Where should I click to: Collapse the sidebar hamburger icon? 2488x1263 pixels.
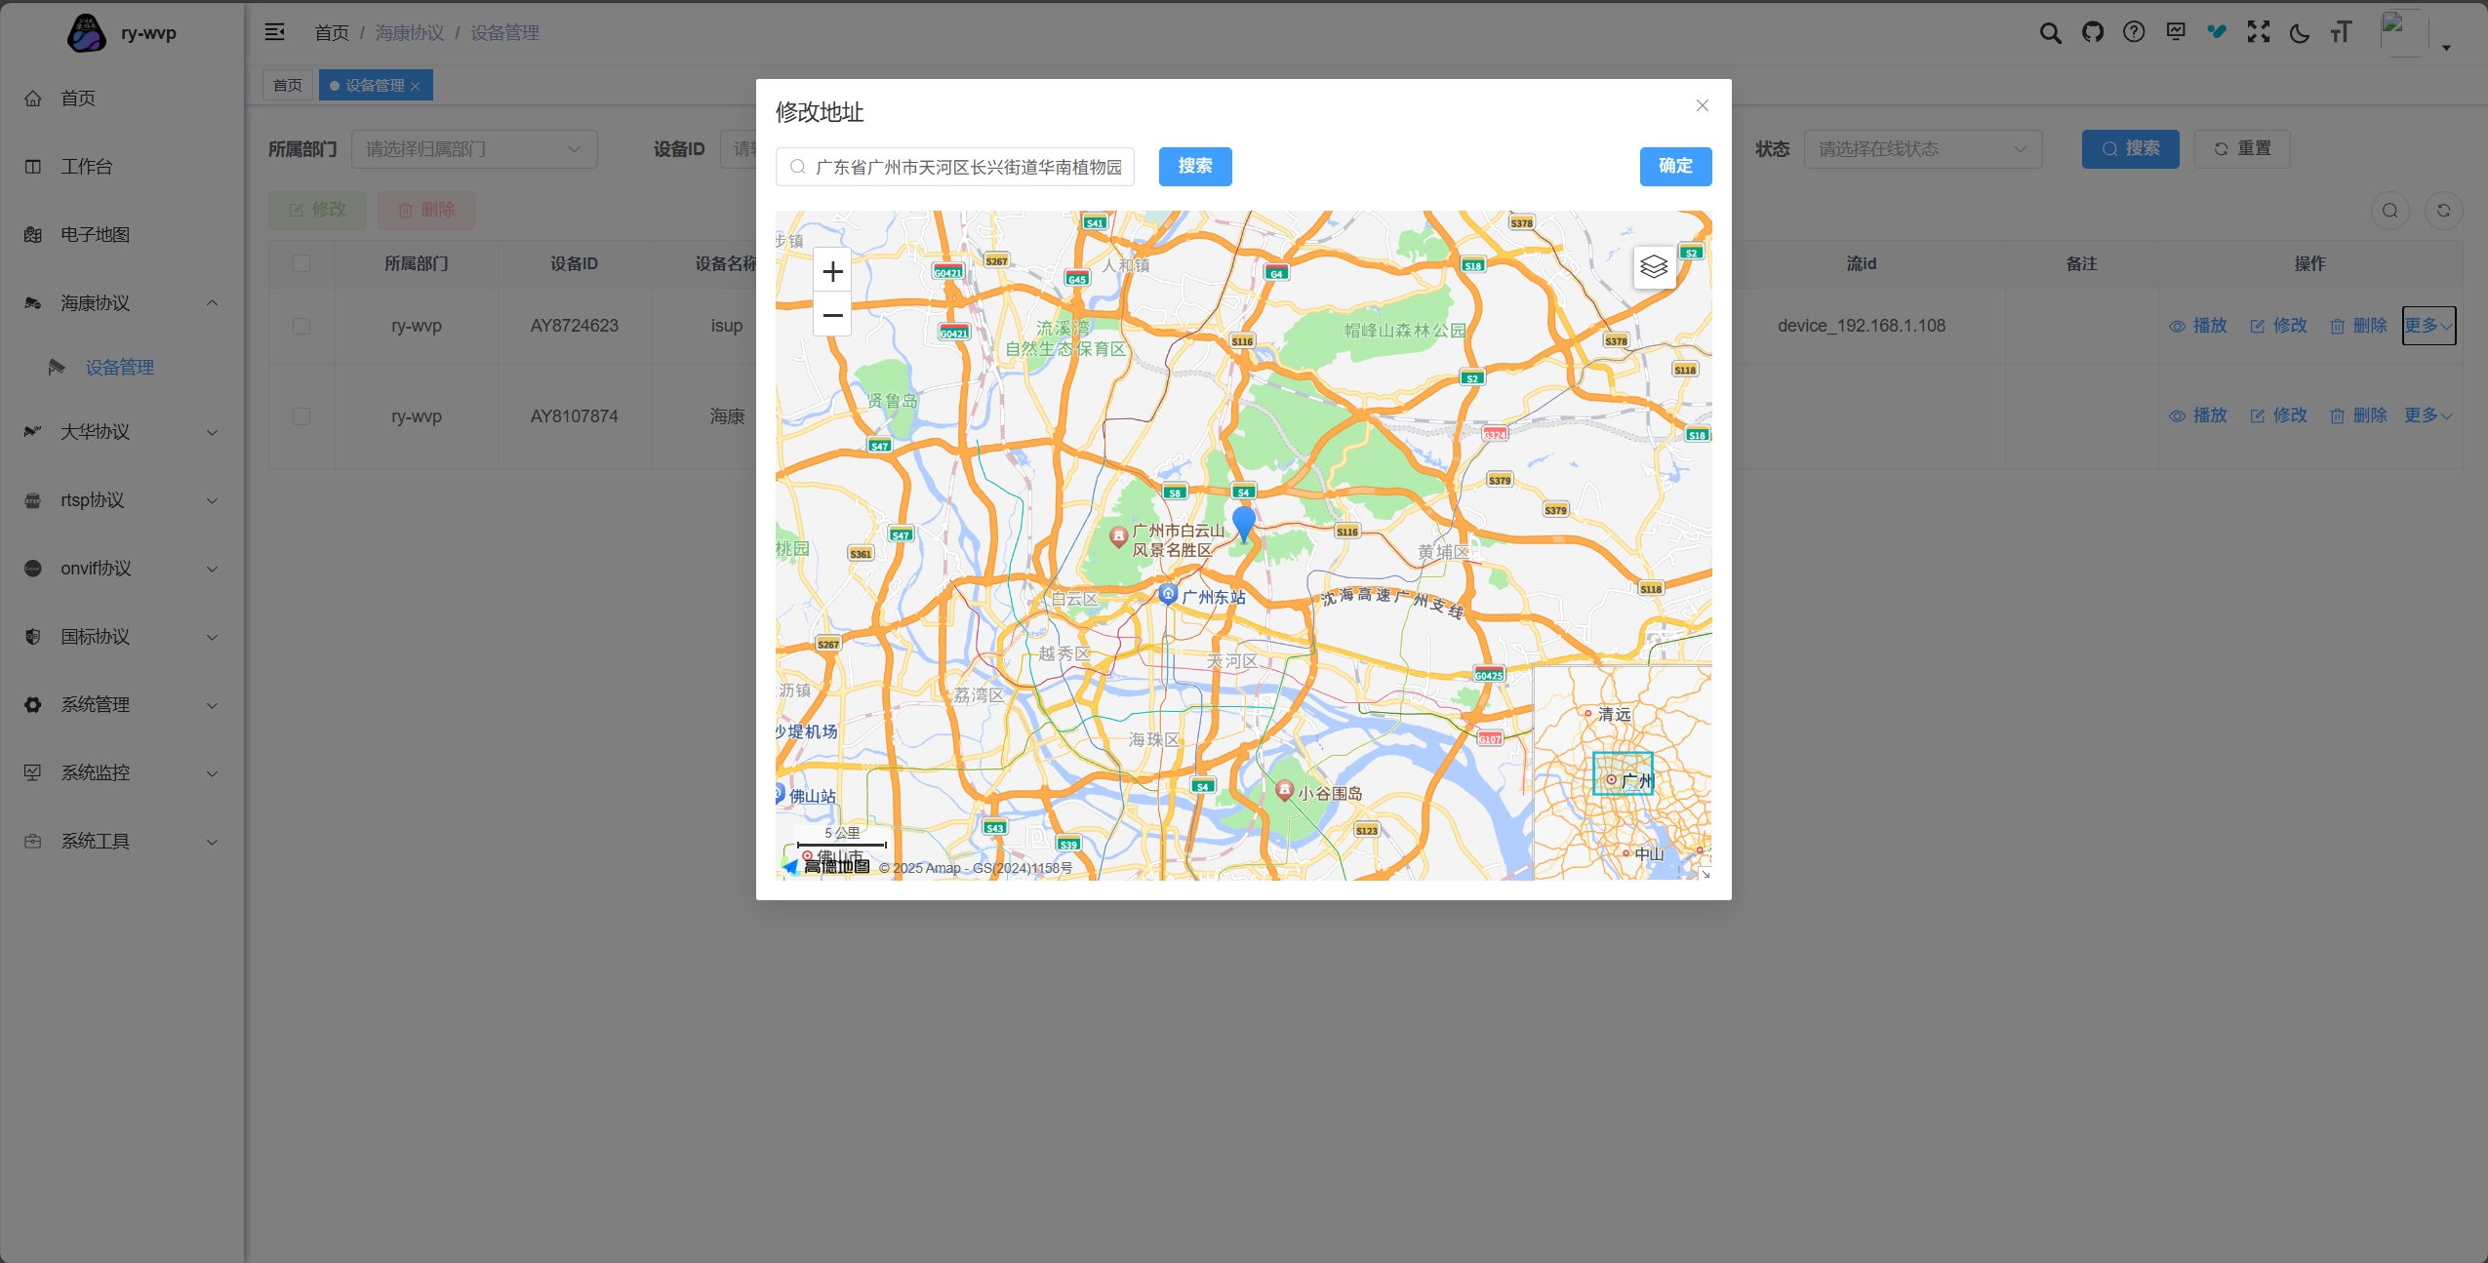click(275, 32)
